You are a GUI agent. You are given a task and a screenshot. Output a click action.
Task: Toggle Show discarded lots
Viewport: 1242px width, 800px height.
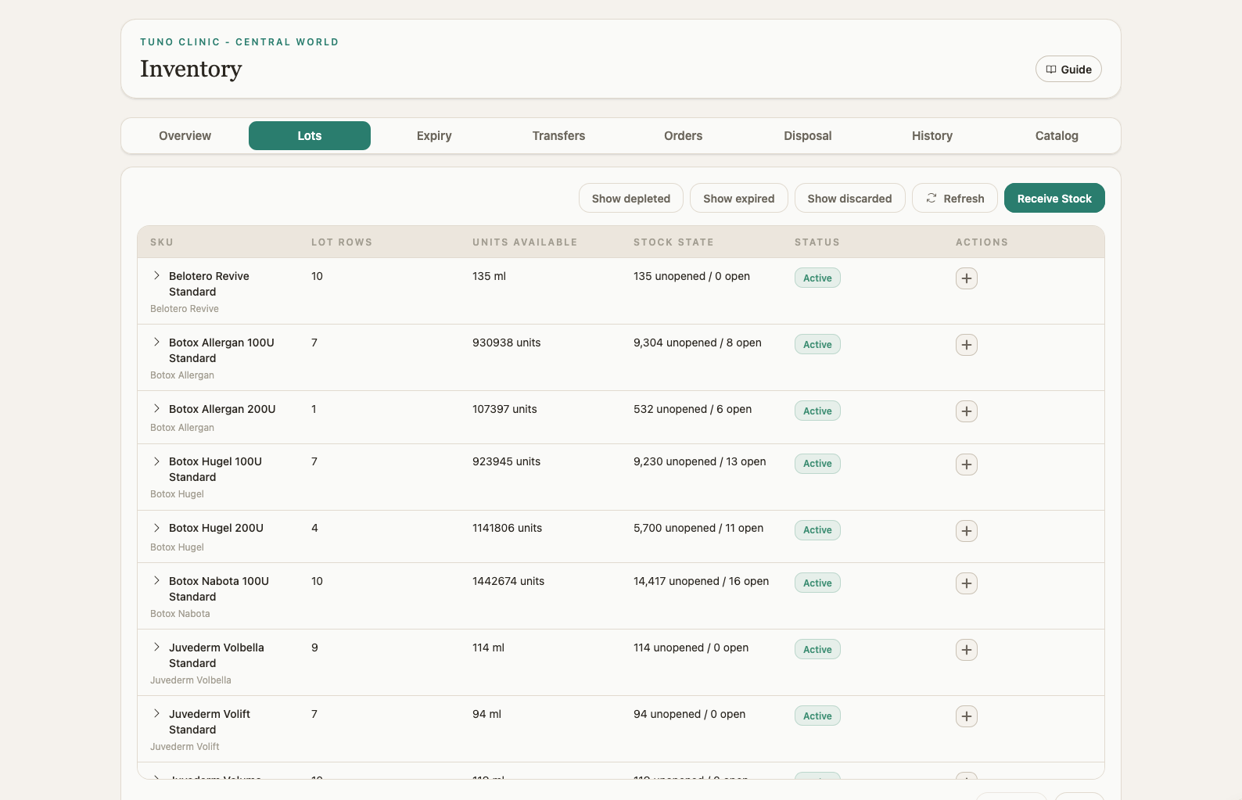(850, 198)
